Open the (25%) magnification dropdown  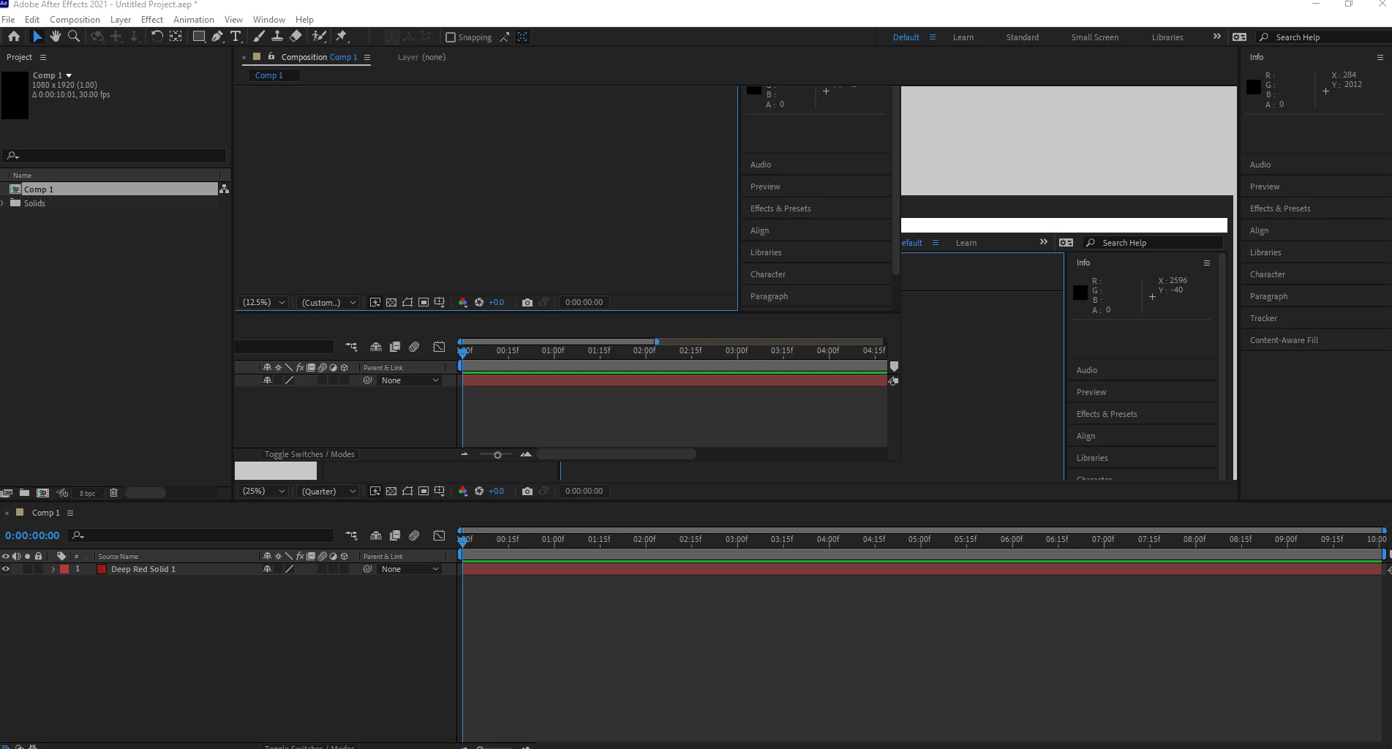point(264,491)
